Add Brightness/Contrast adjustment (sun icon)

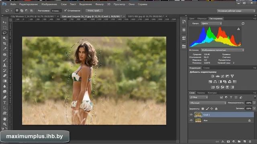coord(212,76)
